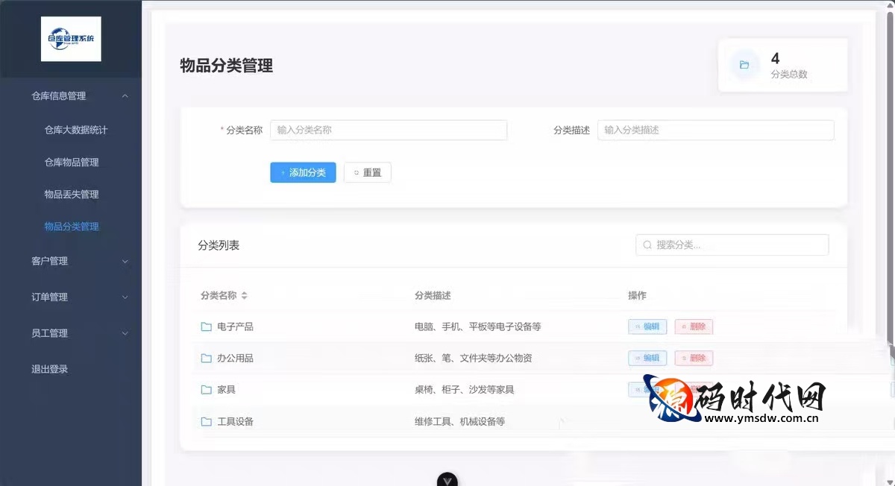The width and height of the screenshot is (895, 486).
Task: Click the folder icon beside 工具设备
Action: pyautogui.click(x=205, y=420)
